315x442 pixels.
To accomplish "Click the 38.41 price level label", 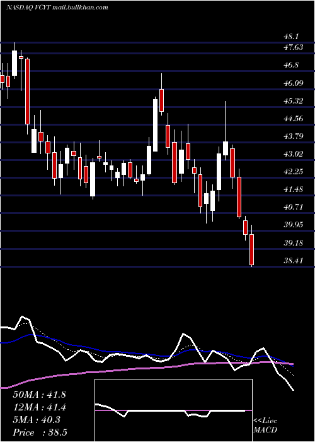I will 293,260.
